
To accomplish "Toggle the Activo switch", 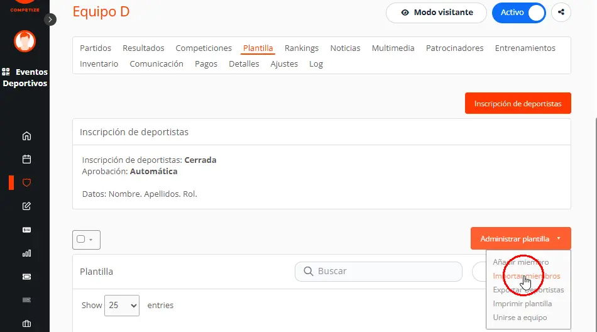I will [x=519, y=13].
